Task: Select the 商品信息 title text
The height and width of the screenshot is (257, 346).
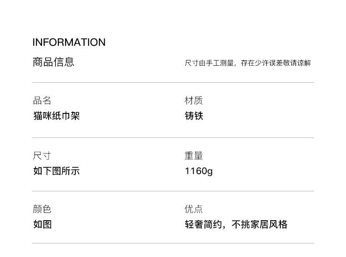Action: [53, 62]
